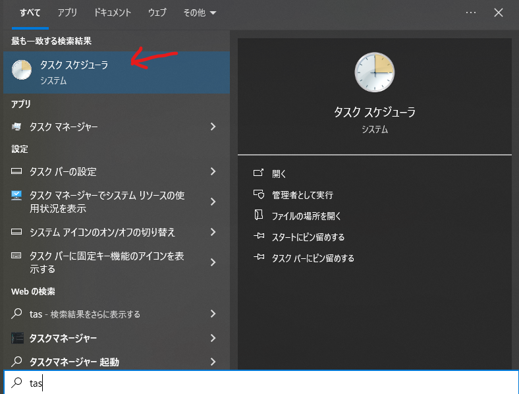Click the ファイルの場所を開く file icon
The image size is (519, 394).
coord(258,215)
